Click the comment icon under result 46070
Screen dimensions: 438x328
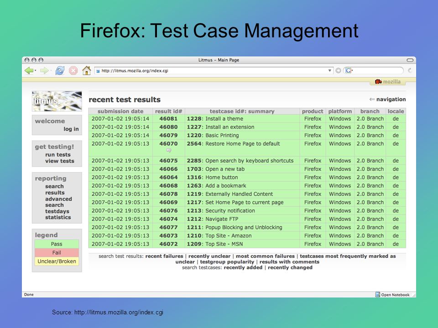(168, 150)
